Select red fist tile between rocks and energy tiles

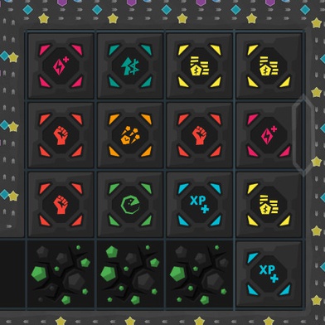coord(200,135)
